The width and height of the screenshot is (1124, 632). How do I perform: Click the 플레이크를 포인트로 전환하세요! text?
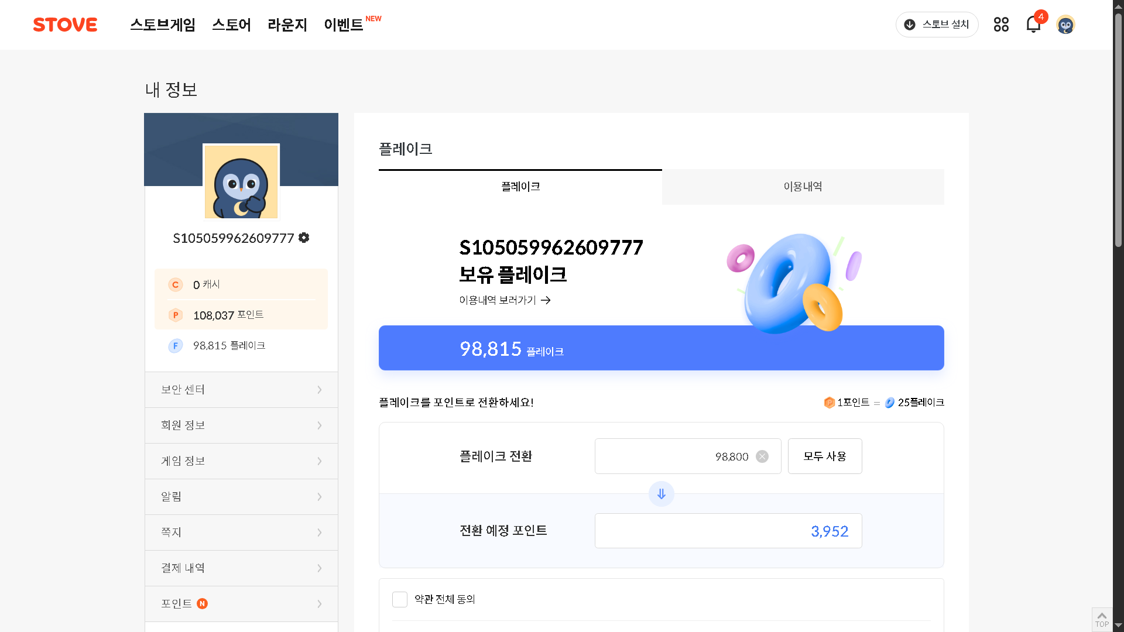click(456, 403)
